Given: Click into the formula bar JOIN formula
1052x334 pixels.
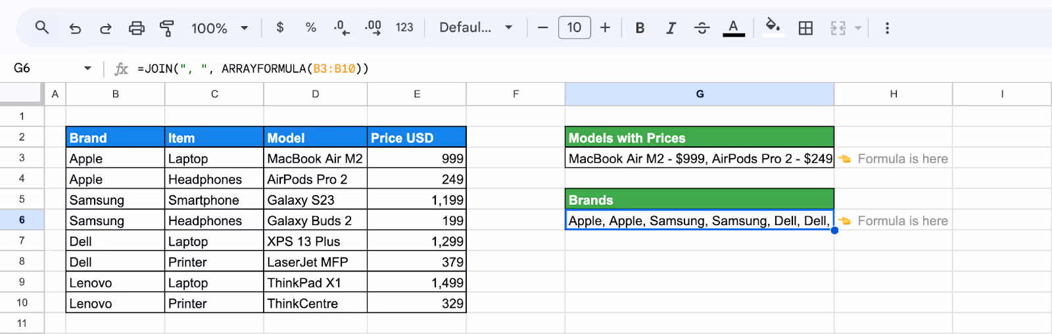Looking at the screenshot, I should (253, 68).
